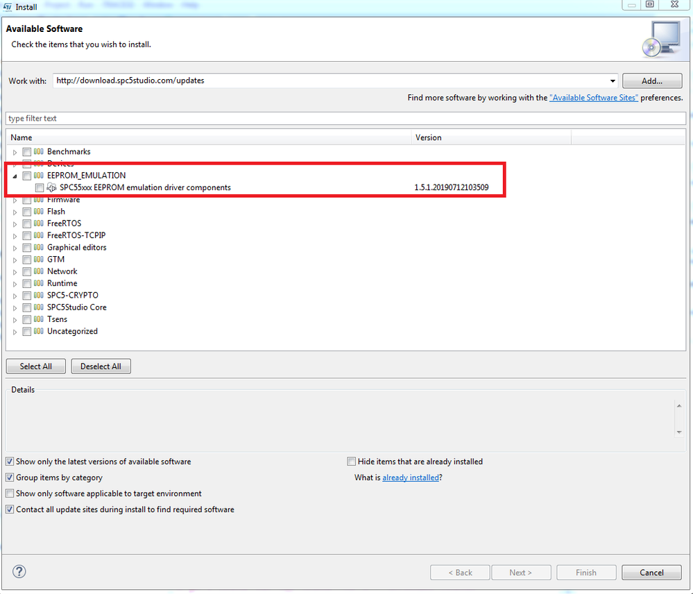
Task: Expand the GTM tree node
Action: [x=15, y=260]
